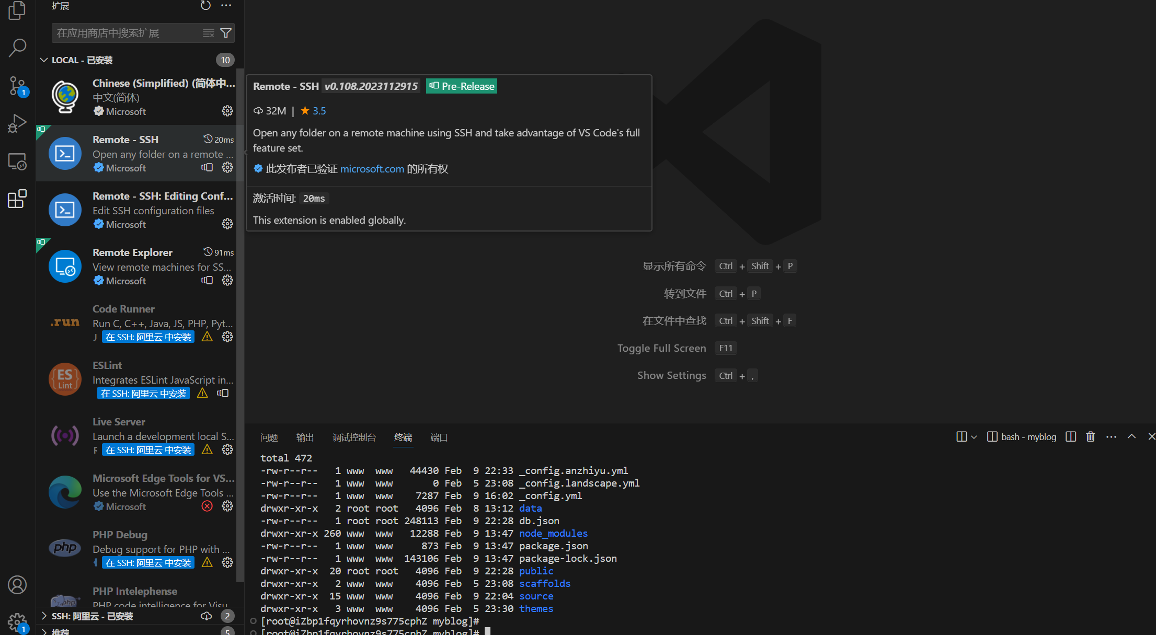Toggle remote sync icon on Remote Explorer extension

[207, 280]
